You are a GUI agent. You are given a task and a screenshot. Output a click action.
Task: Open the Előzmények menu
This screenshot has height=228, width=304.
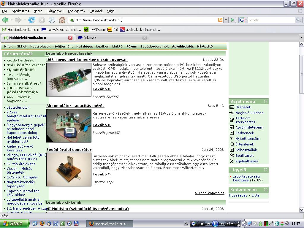point(55,11)
